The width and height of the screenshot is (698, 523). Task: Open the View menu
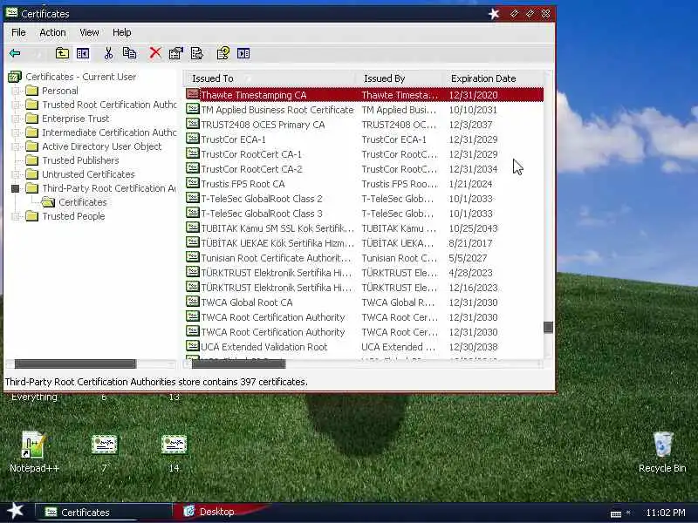[89, 32]
